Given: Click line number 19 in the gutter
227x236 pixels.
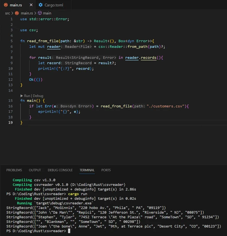Looking at the screenshot, I should coord(10,123).
